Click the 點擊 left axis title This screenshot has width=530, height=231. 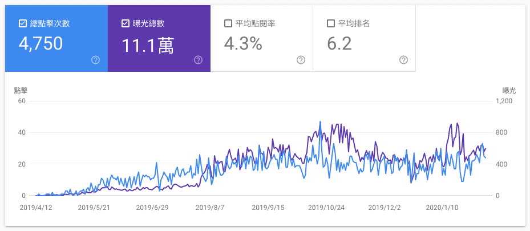pos(21,90)
